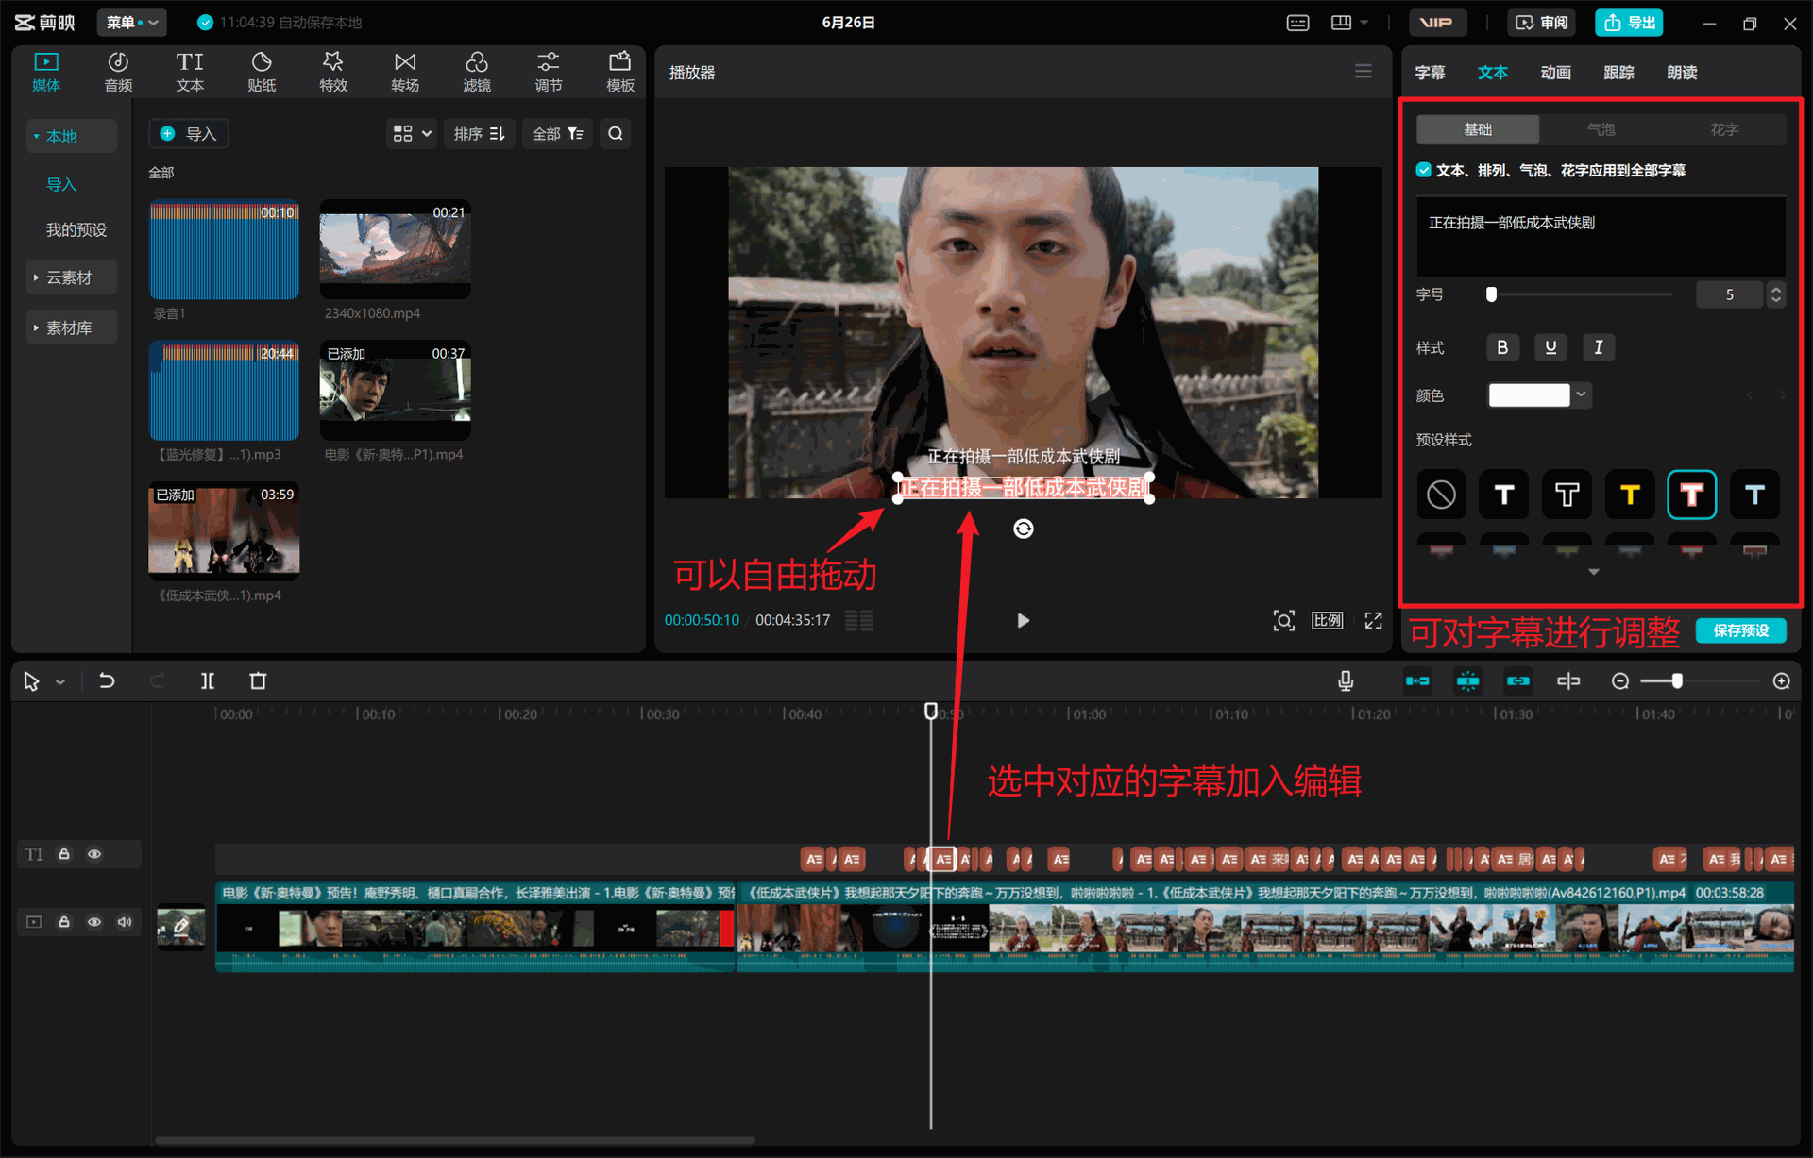Open the 转场 transitions panel
The image size is (1813, 1158).
(405, 72)
